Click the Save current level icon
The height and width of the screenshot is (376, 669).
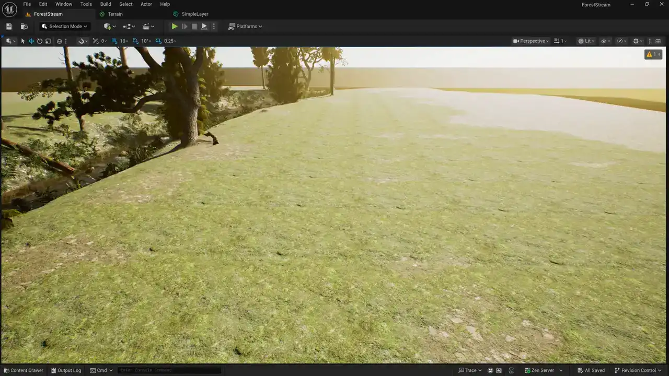tap(9, 27)
